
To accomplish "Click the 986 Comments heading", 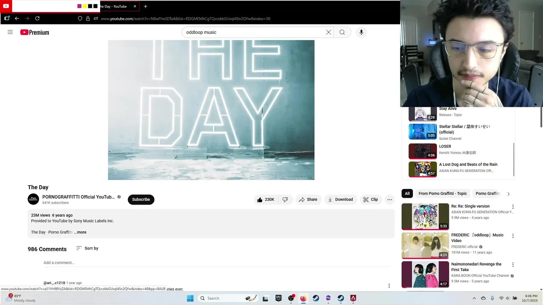I will pyautogui.click(x=47, y=249).
